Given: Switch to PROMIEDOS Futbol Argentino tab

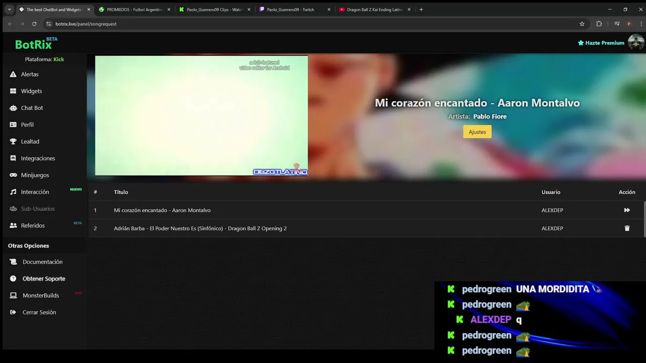Looking at the screenshot, I should [x=134, y=10].
